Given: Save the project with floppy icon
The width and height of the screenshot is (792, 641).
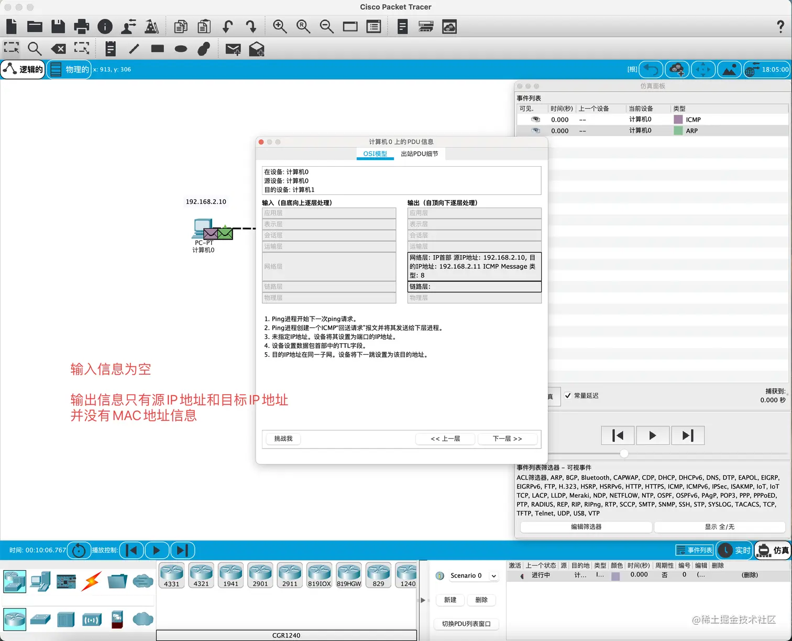Looking at the screenshot, I should pos(58,26).
